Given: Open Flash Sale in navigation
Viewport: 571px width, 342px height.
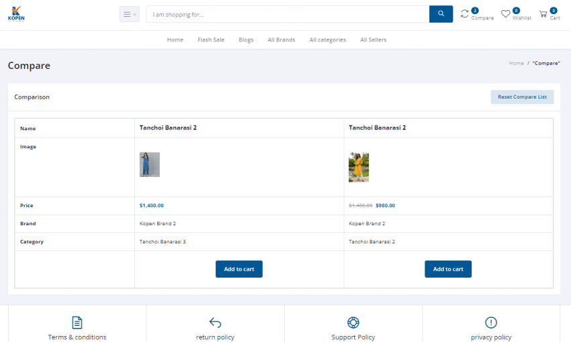Looking at the screenshot, I should [x=211, y=40].
